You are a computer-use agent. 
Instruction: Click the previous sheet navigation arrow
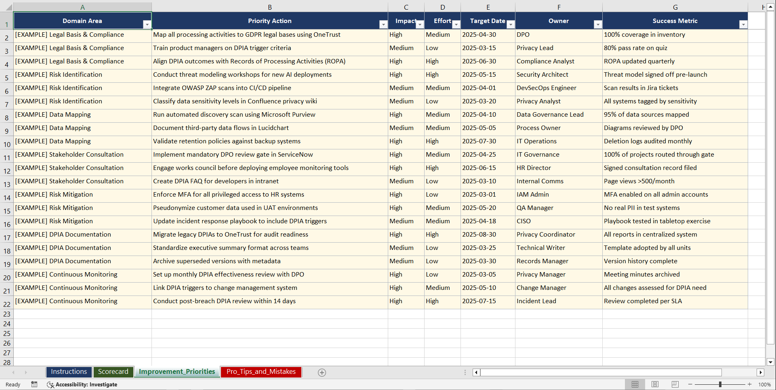[x=14, y=373]
